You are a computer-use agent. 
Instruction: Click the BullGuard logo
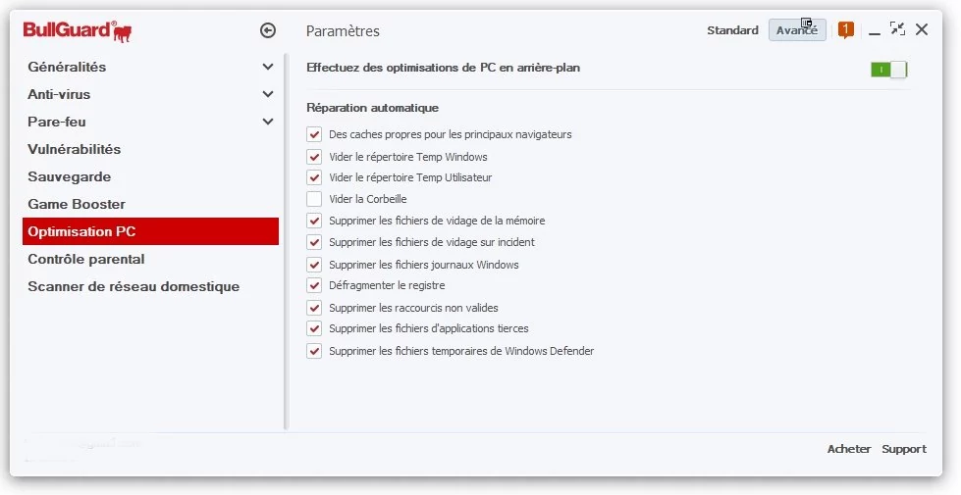point(78,30)
